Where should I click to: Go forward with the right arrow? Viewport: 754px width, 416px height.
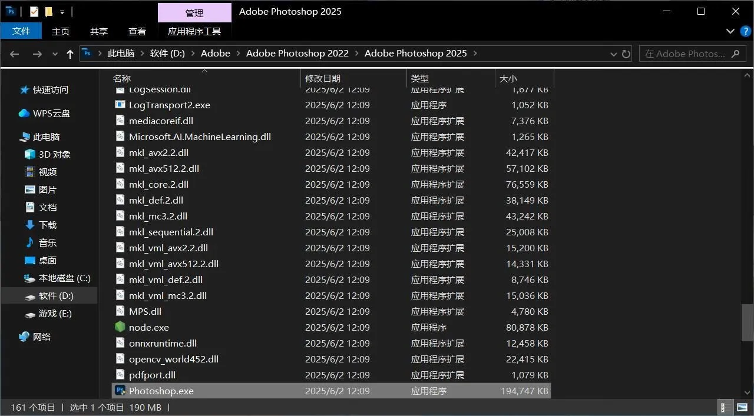coord(37,54)
